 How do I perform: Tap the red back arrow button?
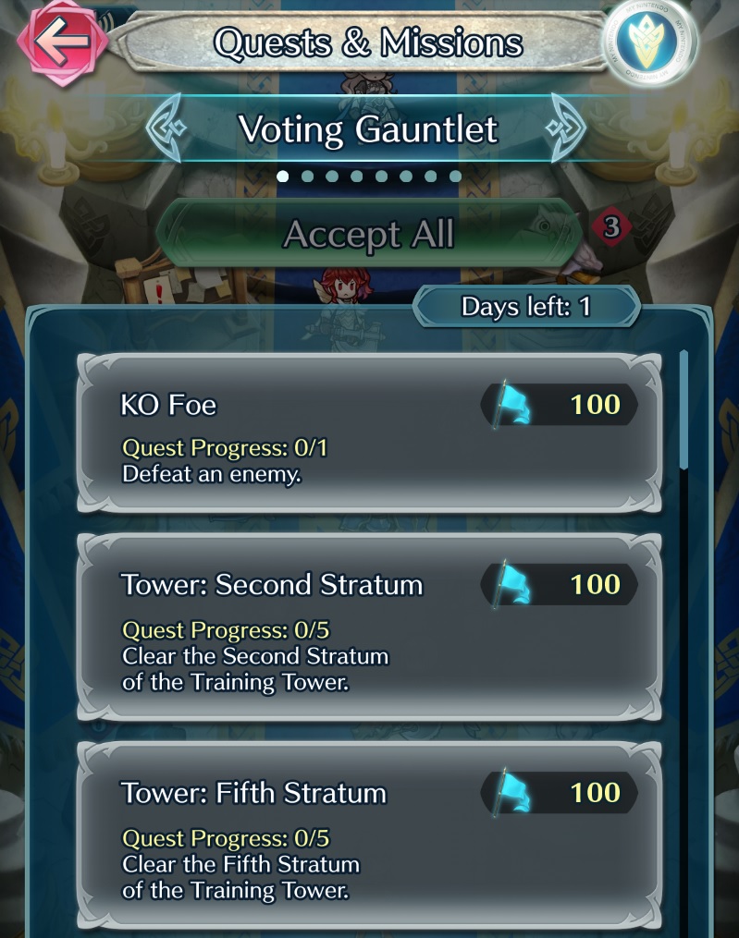62,43
